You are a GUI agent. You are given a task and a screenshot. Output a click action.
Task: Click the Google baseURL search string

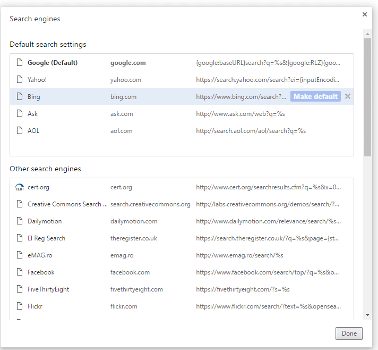pyautogui.click(x=268, y=63)
